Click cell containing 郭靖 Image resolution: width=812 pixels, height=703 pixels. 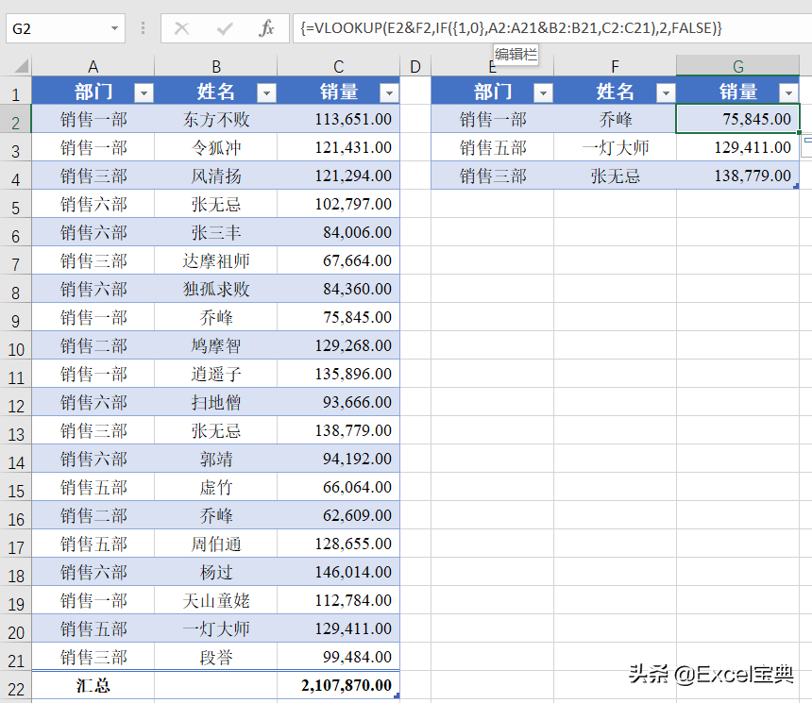point(216,460)
